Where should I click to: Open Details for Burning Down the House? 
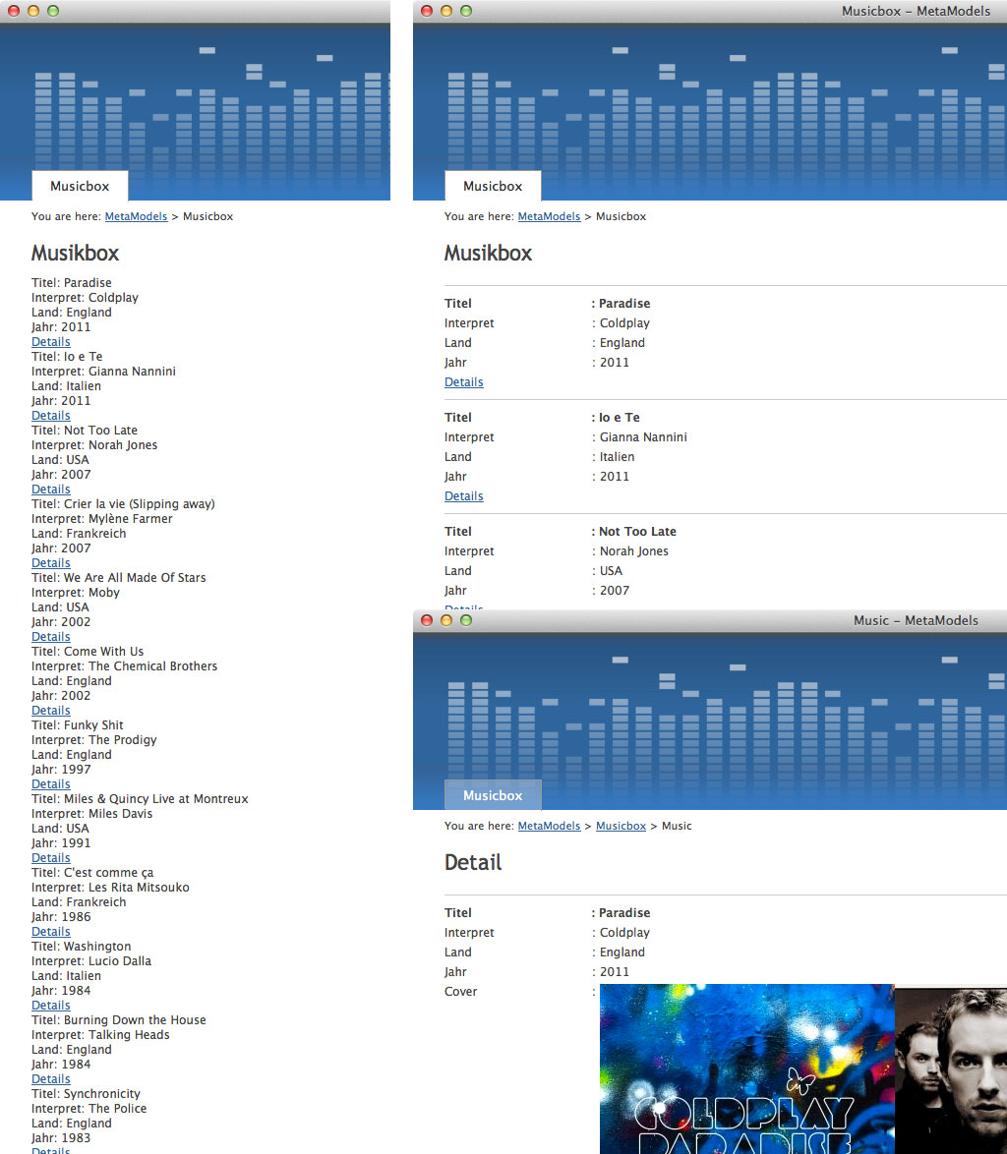pyautogui.click(x=51, y=1079)
